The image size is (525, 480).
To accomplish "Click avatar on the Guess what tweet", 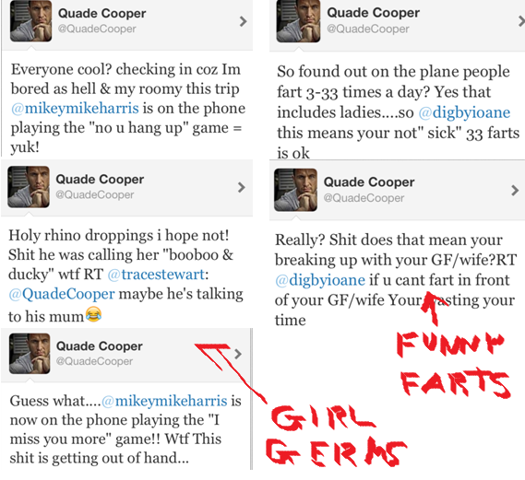I will [x=30, y=353].
